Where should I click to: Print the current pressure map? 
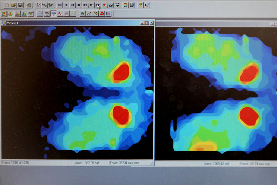point(29,6)
